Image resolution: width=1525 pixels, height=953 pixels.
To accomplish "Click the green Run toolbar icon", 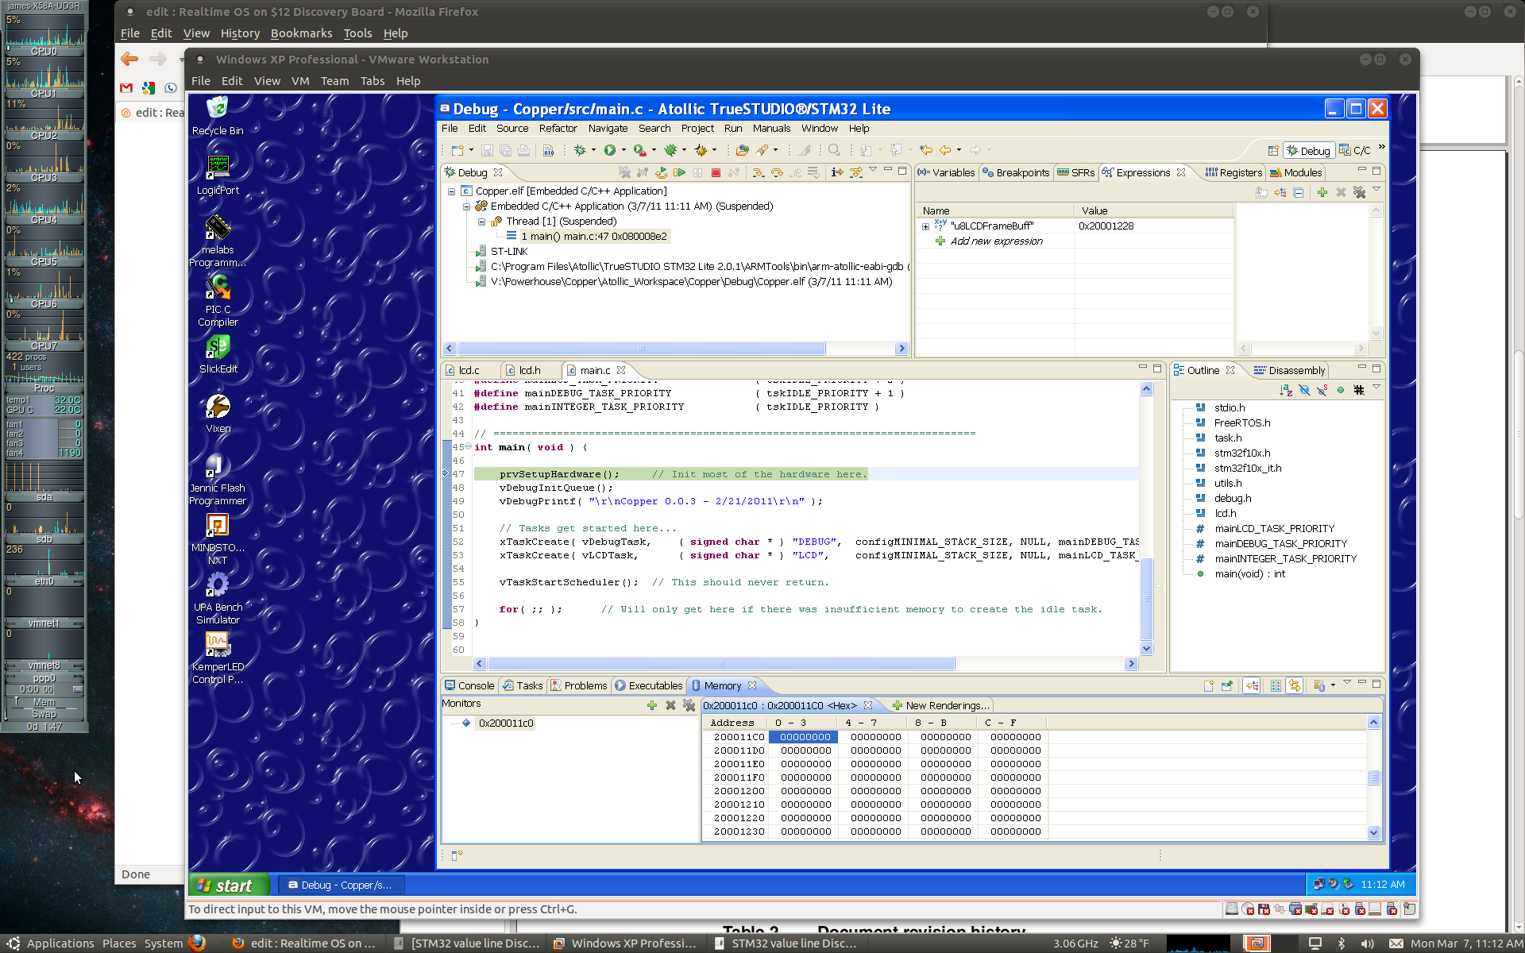I will pyautogui.click(x=610, y=150).
